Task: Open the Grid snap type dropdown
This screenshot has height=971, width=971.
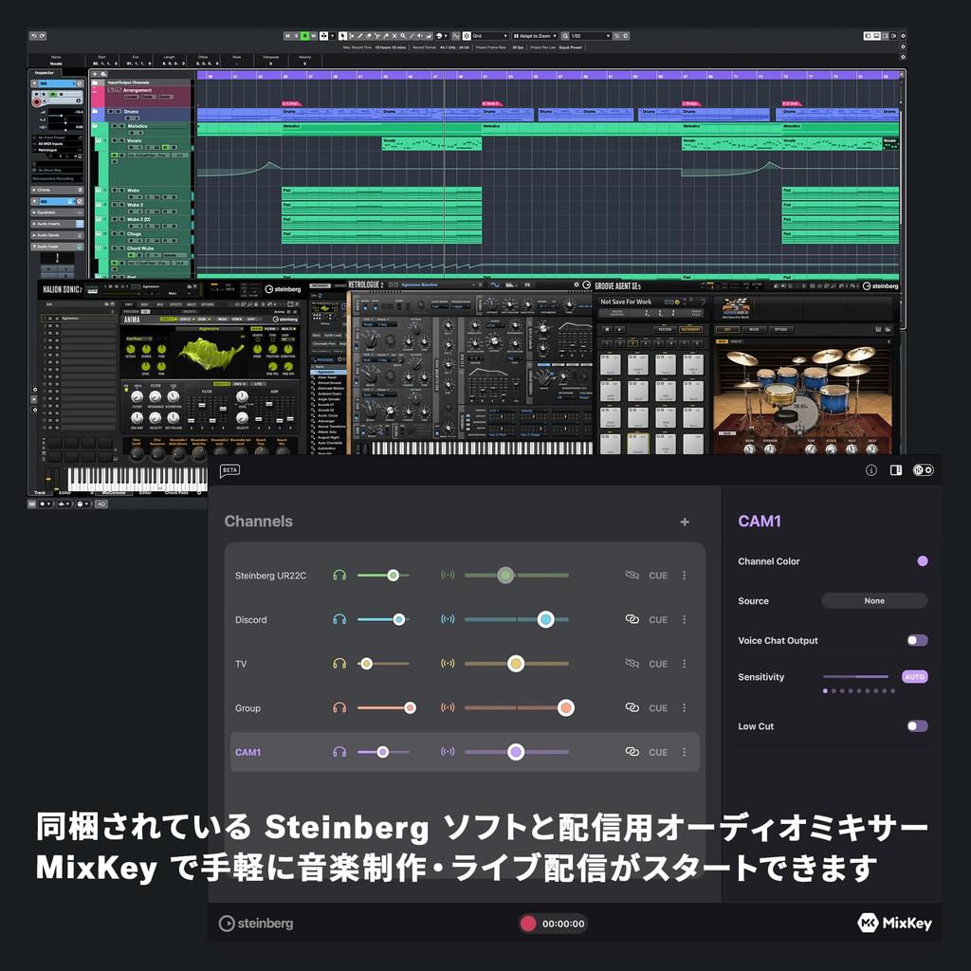Action: pos(489,36)
